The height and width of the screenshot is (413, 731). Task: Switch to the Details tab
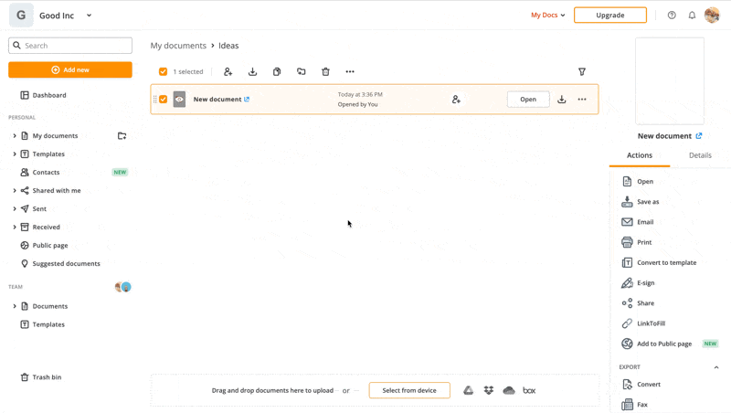pyautogui.click(x=700, y=155)
